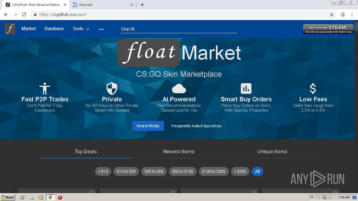Filter by $10 to $25 price
This screenshot has height=201, width=358.
click(x=126, y=171)
